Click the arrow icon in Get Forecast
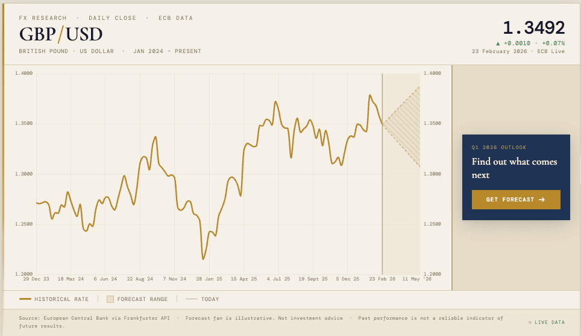581x336 pixels. tap(542, 200)
